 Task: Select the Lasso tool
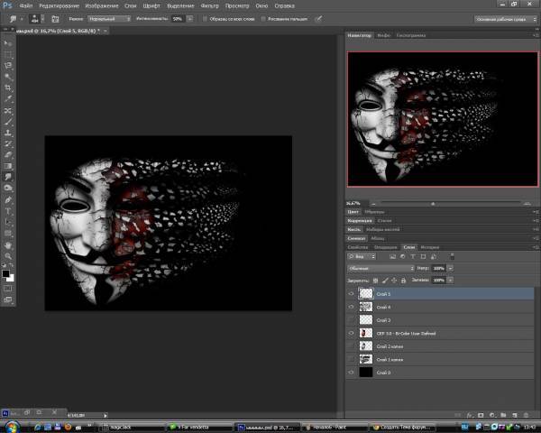click(x=8, y=66)
